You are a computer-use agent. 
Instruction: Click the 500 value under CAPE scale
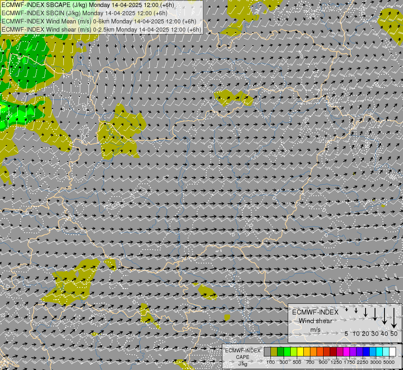tap(297, 362)
